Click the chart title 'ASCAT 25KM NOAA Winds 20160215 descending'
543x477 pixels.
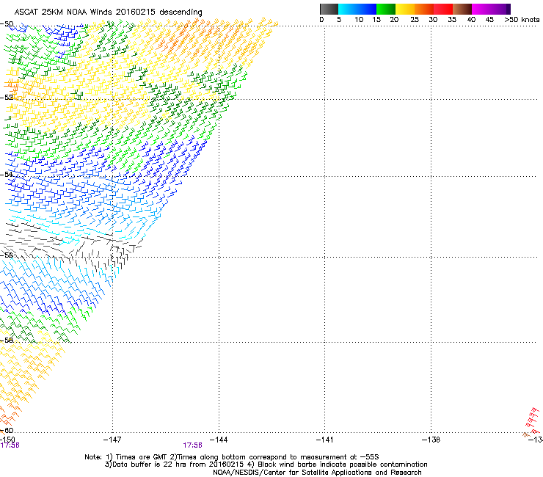pos(108,12)
